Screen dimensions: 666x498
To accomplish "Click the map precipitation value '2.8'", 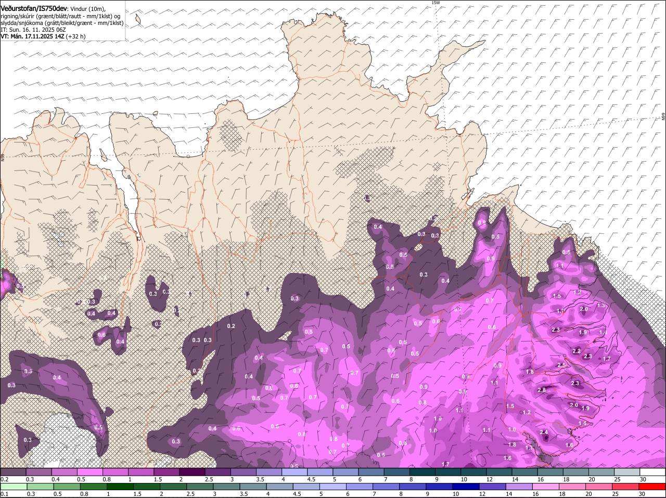I will pos(542,390).
